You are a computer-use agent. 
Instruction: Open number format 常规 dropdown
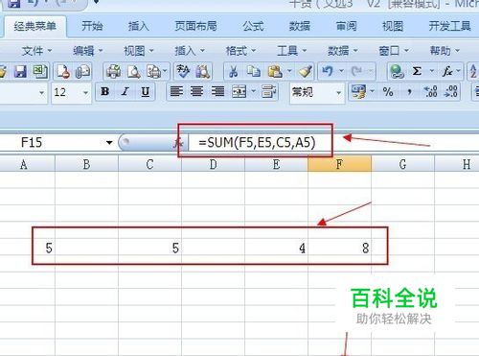pos(339,93)
